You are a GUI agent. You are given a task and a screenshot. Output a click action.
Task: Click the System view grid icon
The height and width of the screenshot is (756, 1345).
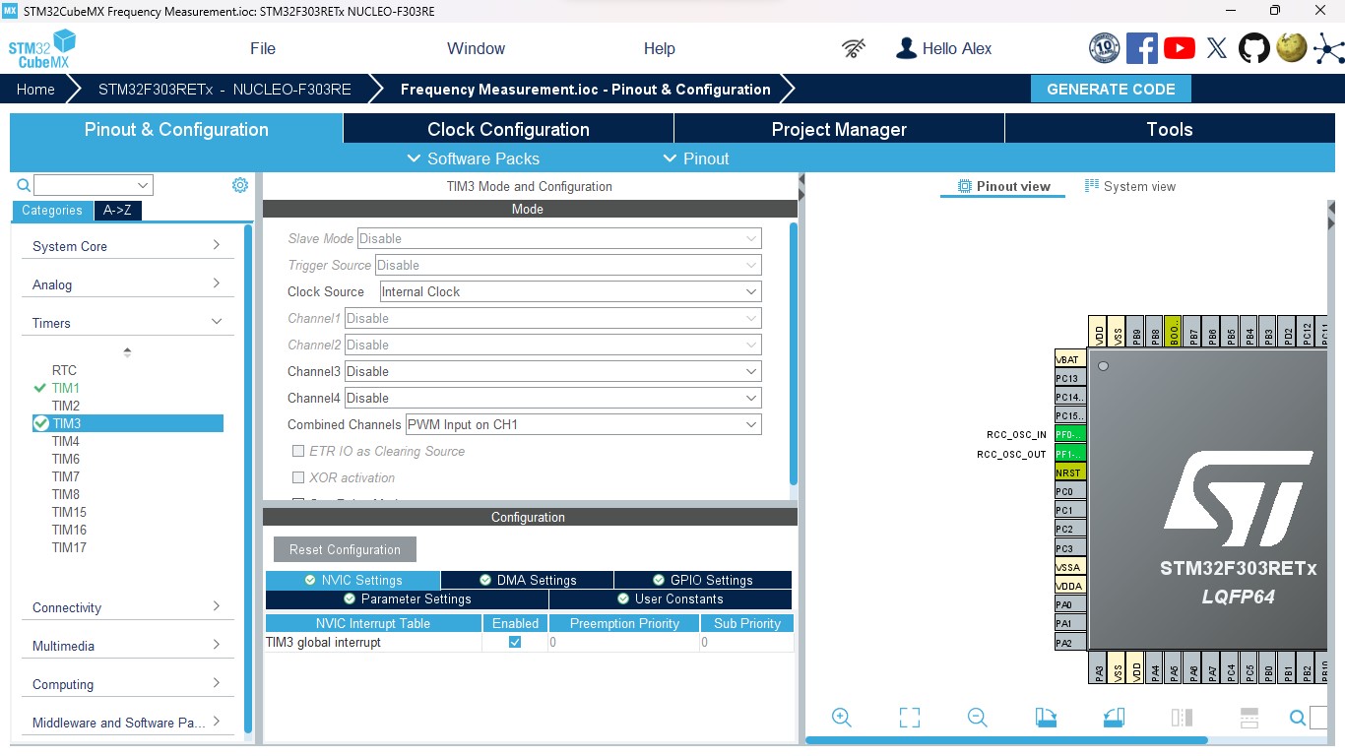(x=1092, y=186)
